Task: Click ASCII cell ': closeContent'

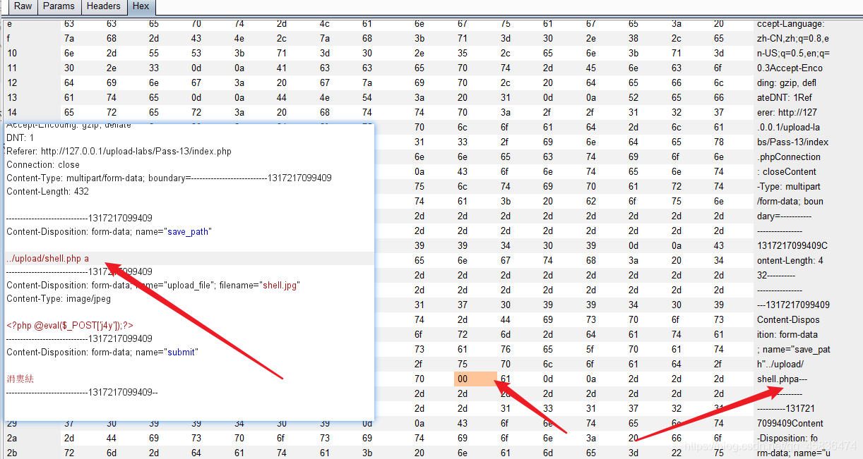Action: 786,172
